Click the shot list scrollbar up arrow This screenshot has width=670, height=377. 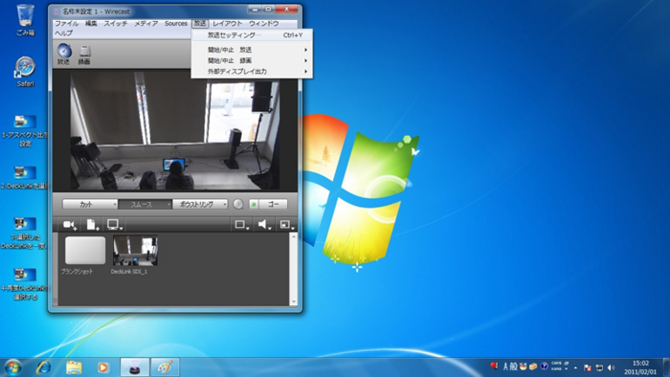(x=293, y=236)
